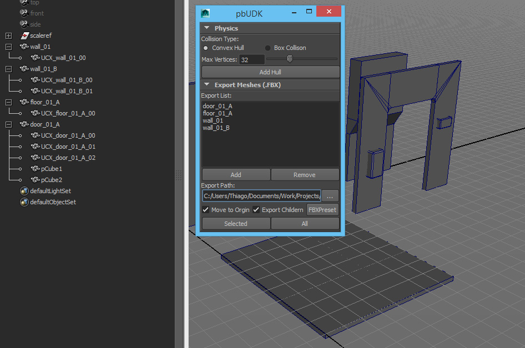This screenshot has width=525, height=348.
Task: Toggle the Move to Orgin checkbox
Action: (x=205, y=210)
